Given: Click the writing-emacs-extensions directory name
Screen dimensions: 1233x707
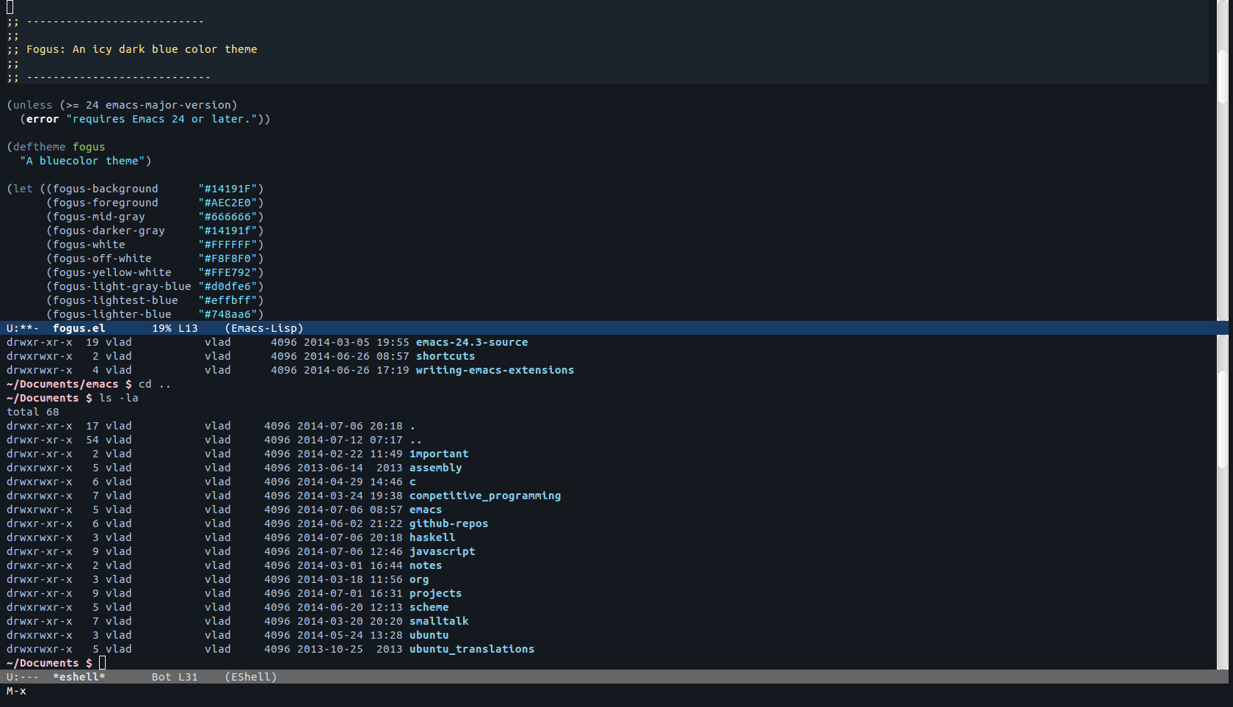Looking at the screenshot, I should coord(495,370).
